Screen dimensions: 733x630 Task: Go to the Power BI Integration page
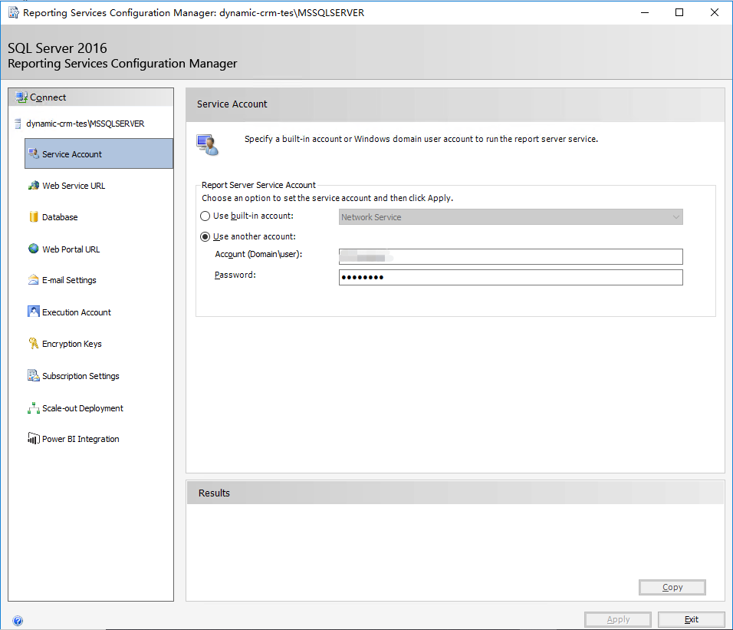click(81, 439)
